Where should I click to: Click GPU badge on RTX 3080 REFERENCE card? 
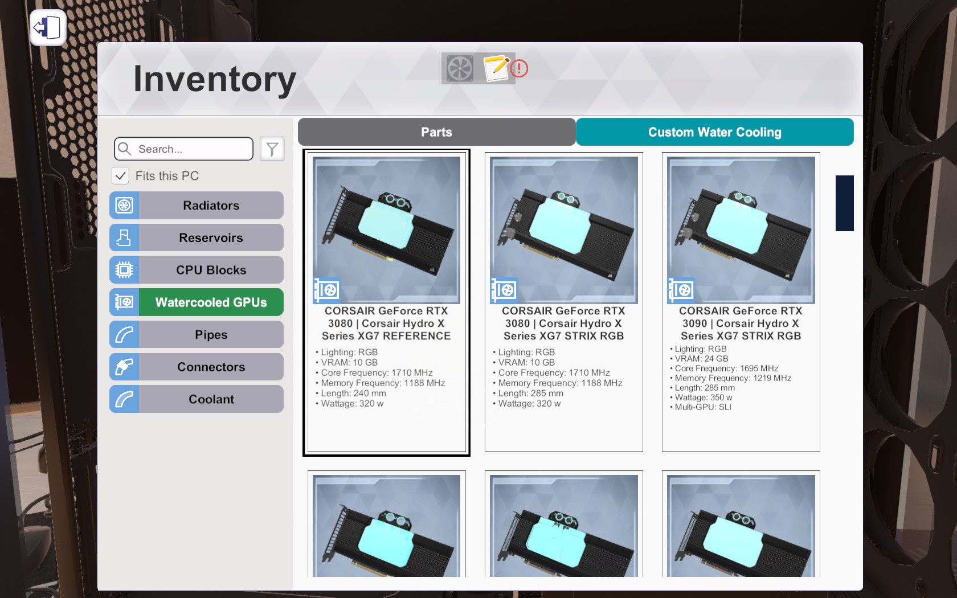tap(327, 290)
